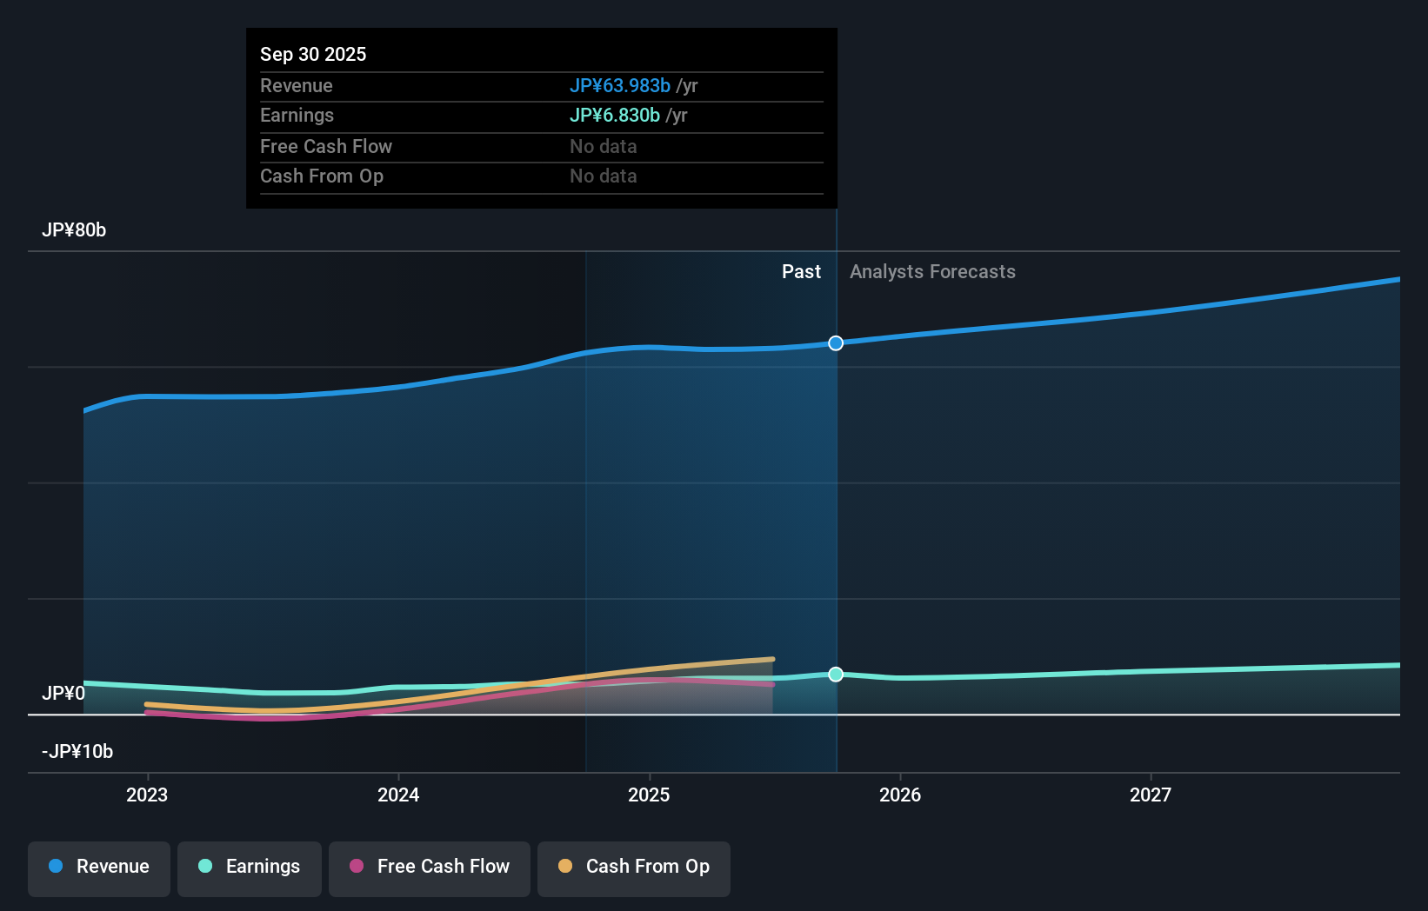This screenshot has width=1428, height=911.
Task: Click the JP¥63.983b Revenue value link
Action: coord(619,86)
